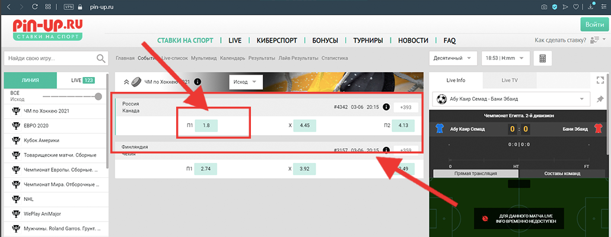Bookmark the page with the heart icon

pyautogui.click(x=575, y=7)
